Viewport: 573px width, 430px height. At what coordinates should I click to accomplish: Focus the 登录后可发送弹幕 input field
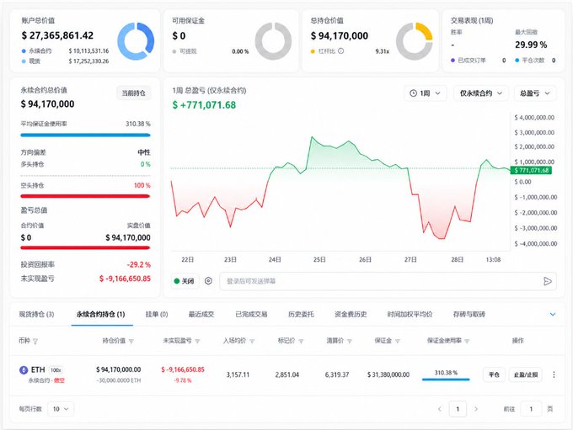click(388, 281)
